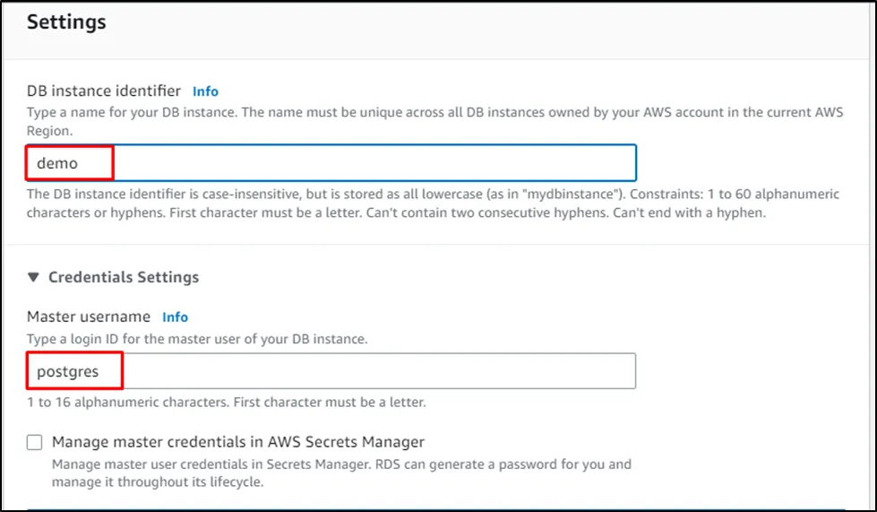The height and width of the screenshot is (512, 877).
Task: Click the 'DB instance identifier' field label
Action: (104, 91)
